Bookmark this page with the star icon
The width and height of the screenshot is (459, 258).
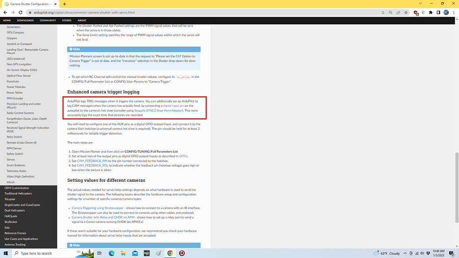(x=406, y=13)
